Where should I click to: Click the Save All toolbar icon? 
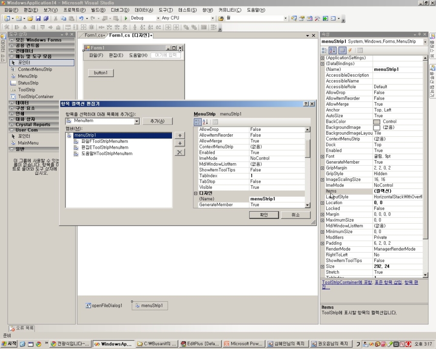[x=46, y=19]
